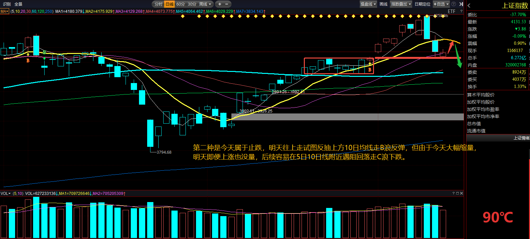Viewport: 530px width, 239px height.
Task: Open the 周线 period dropdown
Action: pyautogui.click(x=205, y=4)
